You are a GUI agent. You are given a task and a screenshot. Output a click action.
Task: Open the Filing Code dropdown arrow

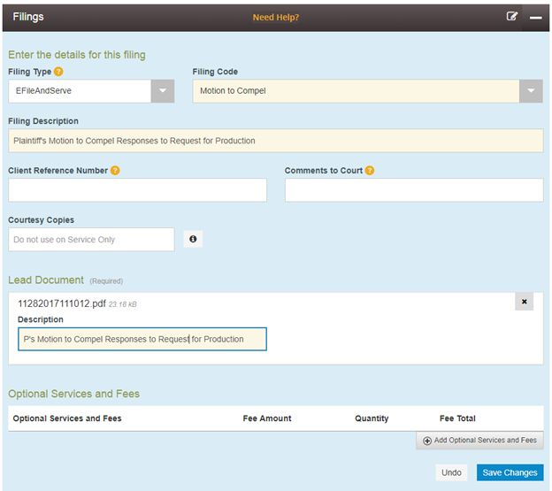pyautogui.click(x=530, y=91)
